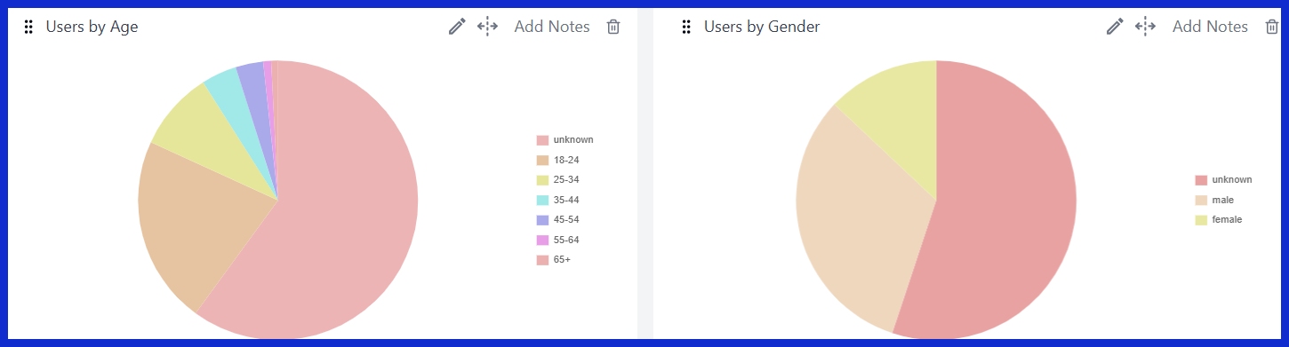Screen dimensions: 1289x347
Task: Toggle 18-24 legend color swatch
Action: (x=542, y=160)
